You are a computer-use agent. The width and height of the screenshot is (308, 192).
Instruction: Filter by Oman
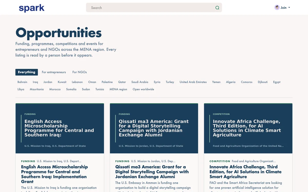92,82
